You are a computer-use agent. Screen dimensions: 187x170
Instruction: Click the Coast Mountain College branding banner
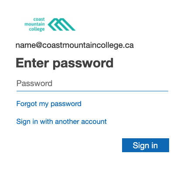[50, 24]
